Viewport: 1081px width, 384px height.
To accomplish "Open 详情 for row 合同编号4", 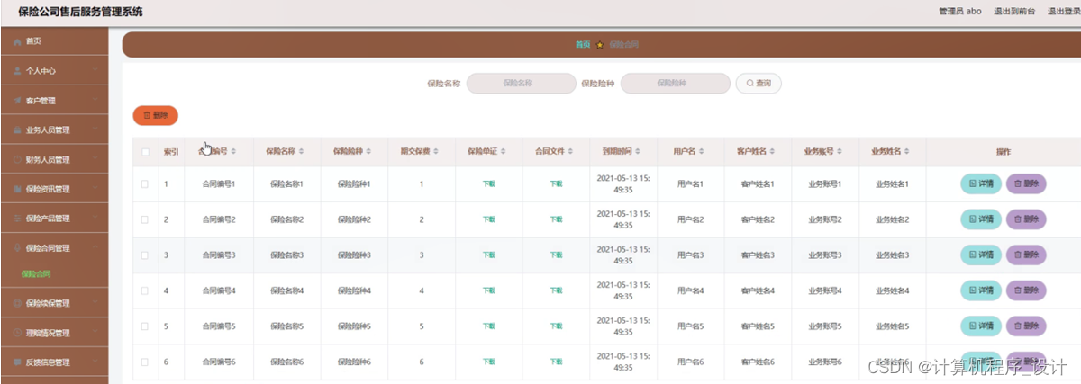I will click(x=981, y=290).
